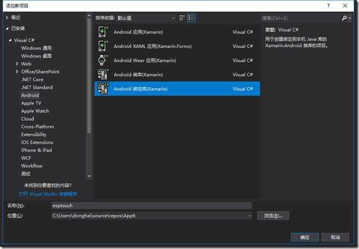Confirm with the 确定 button
The height and width of the screenshot is (249, 359).
pyautogui.click(x=305, y=237)
